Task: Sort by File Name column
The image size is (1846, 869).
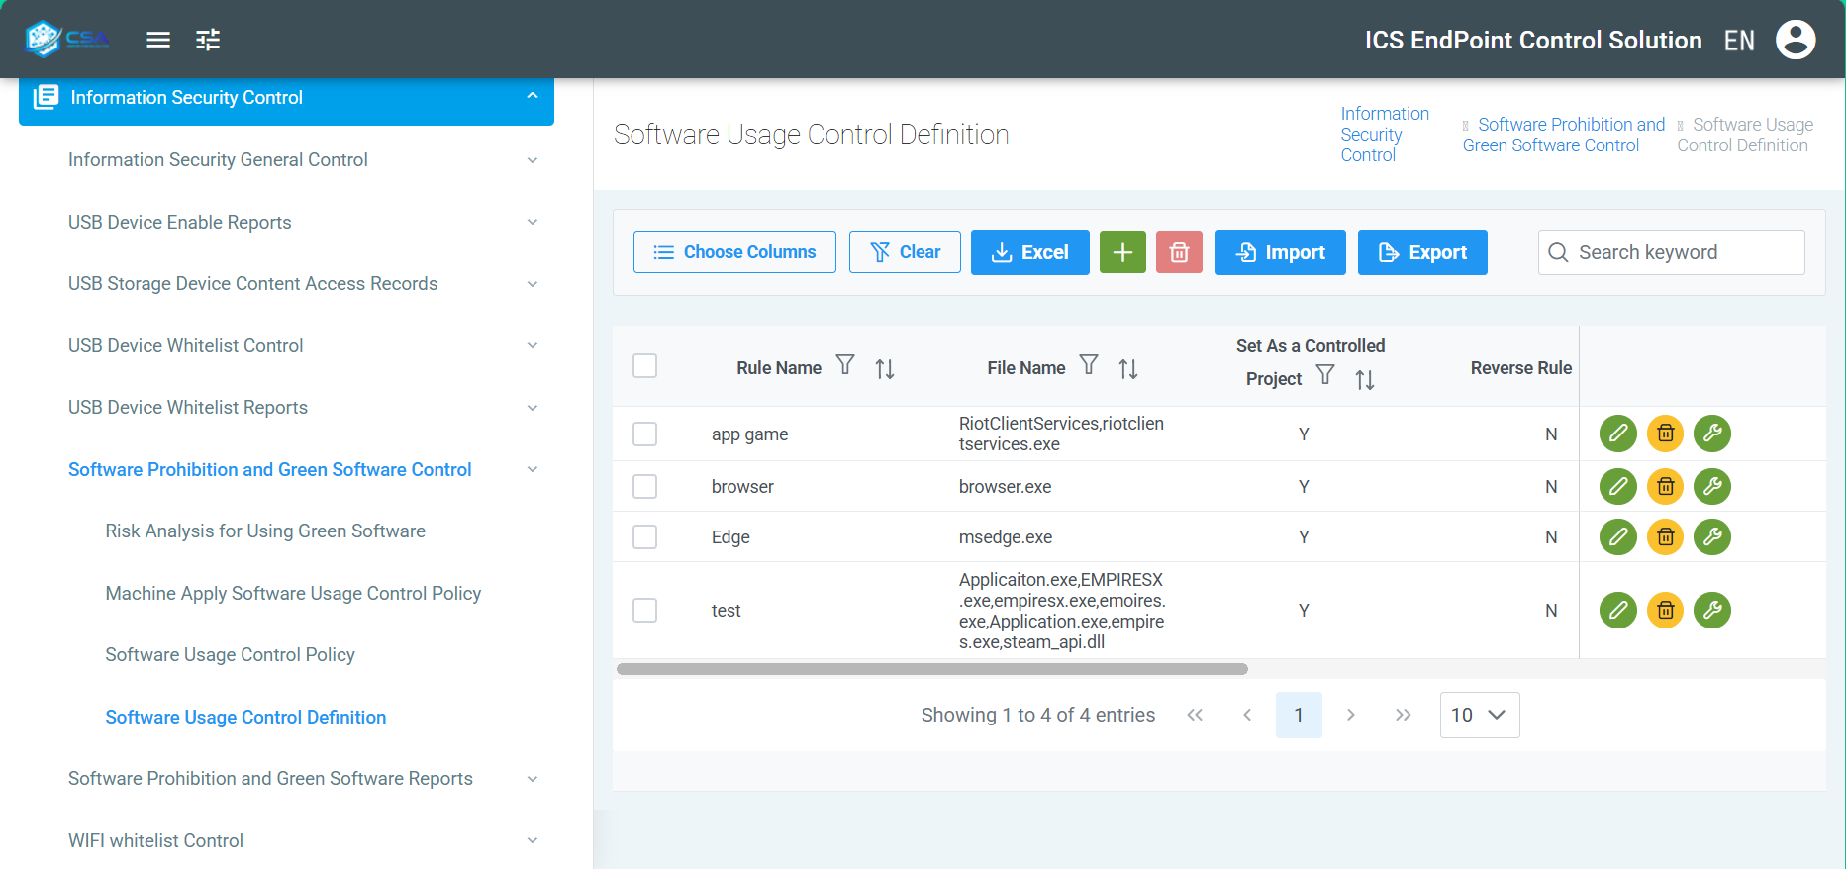Action: (x=1128, y=369)
